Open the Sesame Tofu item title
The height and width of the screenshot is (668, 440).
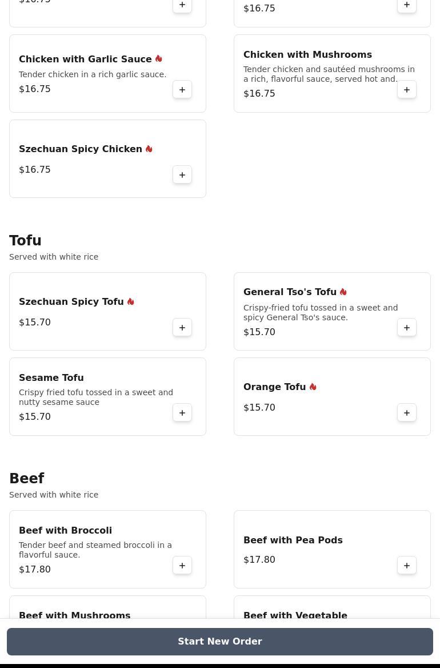(51, 378)
